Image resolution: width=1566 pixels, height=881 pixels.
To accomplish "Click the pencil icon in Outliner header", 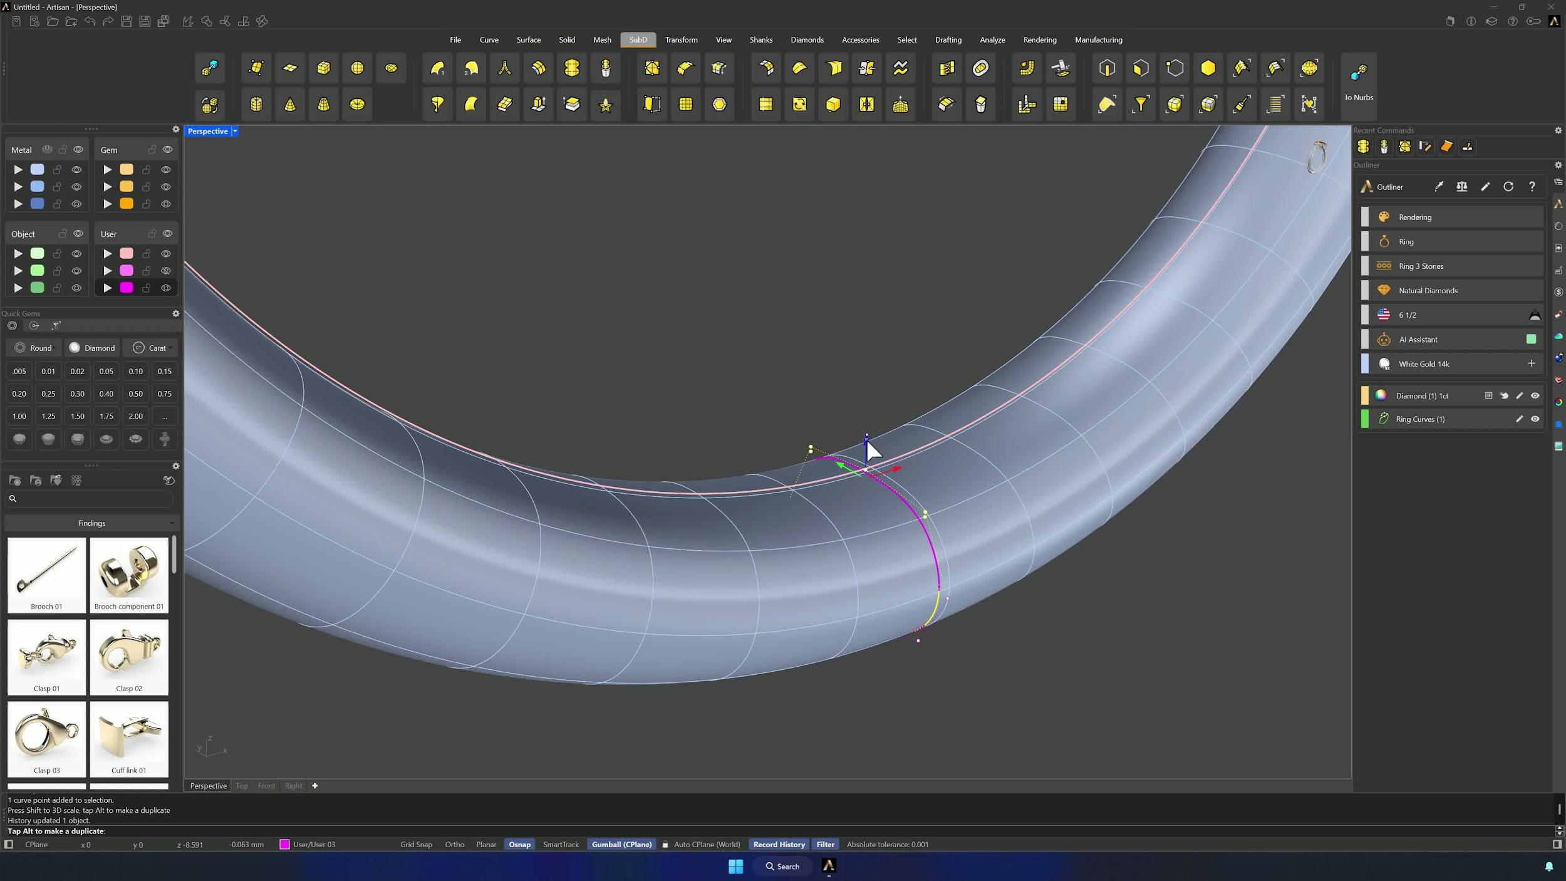I will click(1485, 187).
